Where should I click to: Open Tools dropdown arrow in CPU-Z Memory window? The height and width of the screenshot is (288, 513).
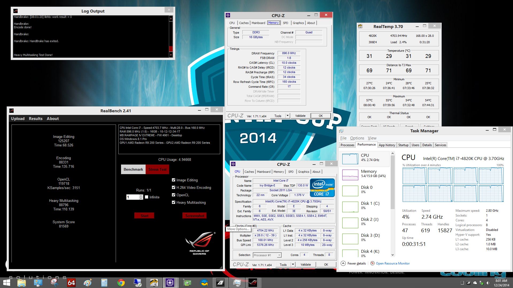pos(287,116)
